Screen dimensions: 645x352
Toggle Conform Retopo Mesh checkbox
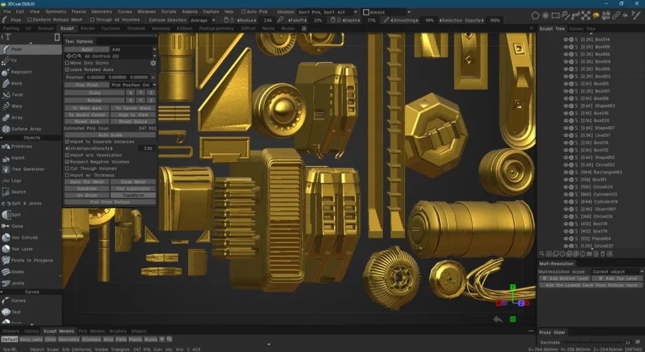coord(28,20)
